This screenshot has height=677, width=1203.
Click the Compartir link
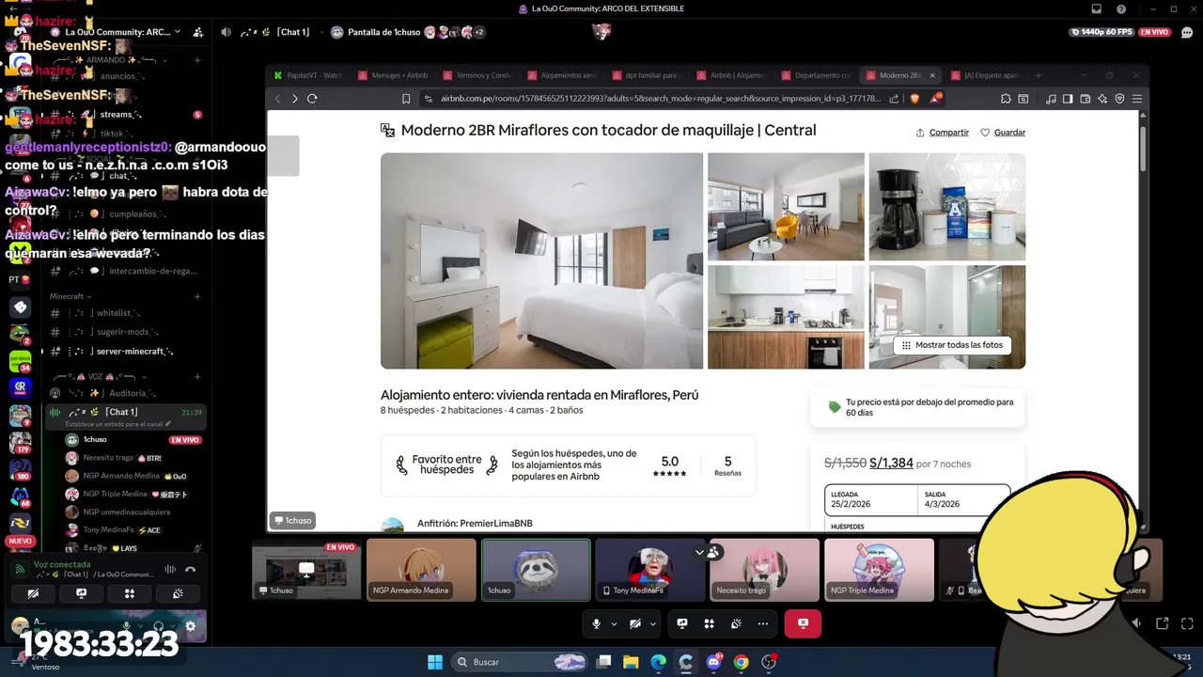click(x=948, y=133)
